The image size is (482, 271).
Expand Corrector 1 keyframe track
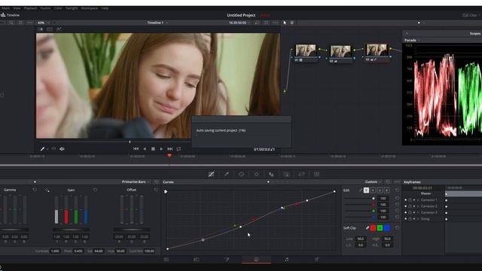tap(418, 200)
